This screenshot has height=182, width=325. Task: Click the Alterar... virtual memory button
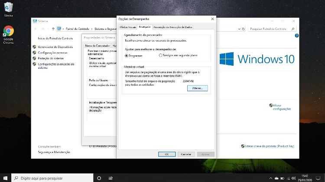click(x=197, y=88)
